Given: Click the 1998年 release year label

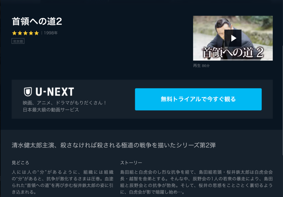Looking at the screenshot, I should pyautogui.click(x=51, y=33).
